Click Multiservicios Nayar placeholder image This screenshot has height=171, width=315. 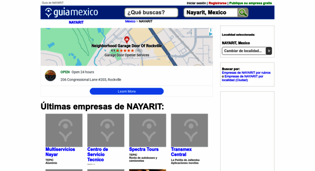click(64, 130)
